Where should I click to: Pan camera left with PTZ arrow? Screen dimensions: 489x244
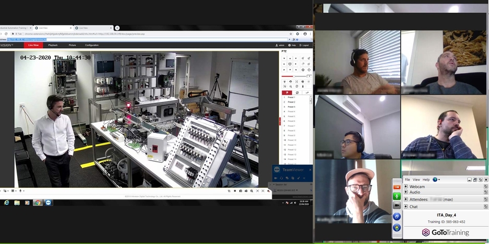pyautogui.click(x=284, y=64)
